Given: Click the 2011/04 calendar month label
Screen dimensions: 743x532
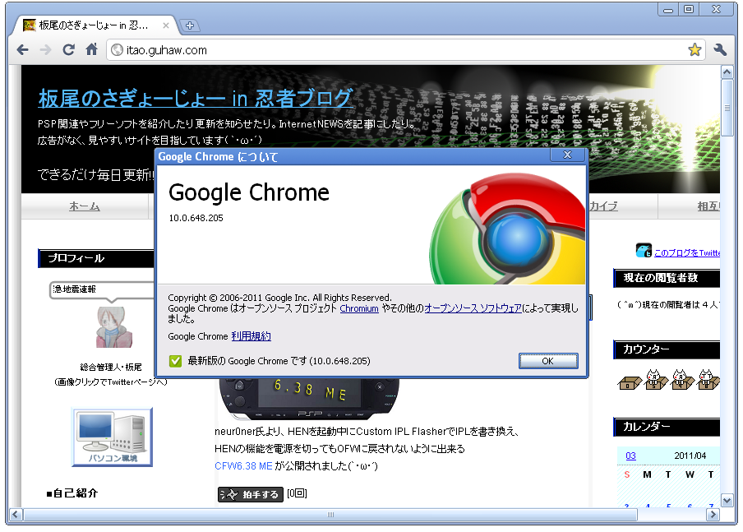Looking at the screenshot, I should (690, 456).
